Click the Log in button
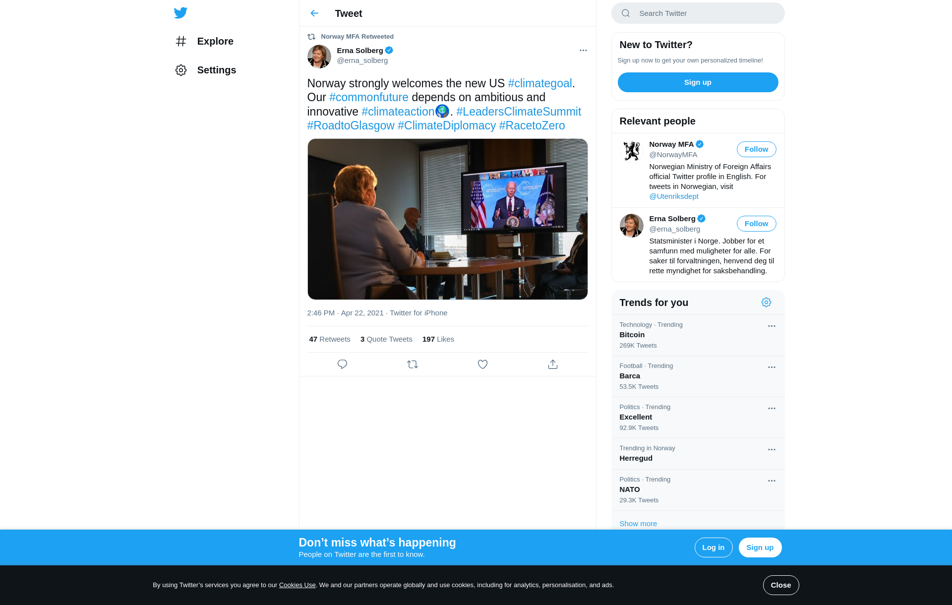The width and height of the screenshot is (952, 605). pyautogui.click(x=713, y=547)
